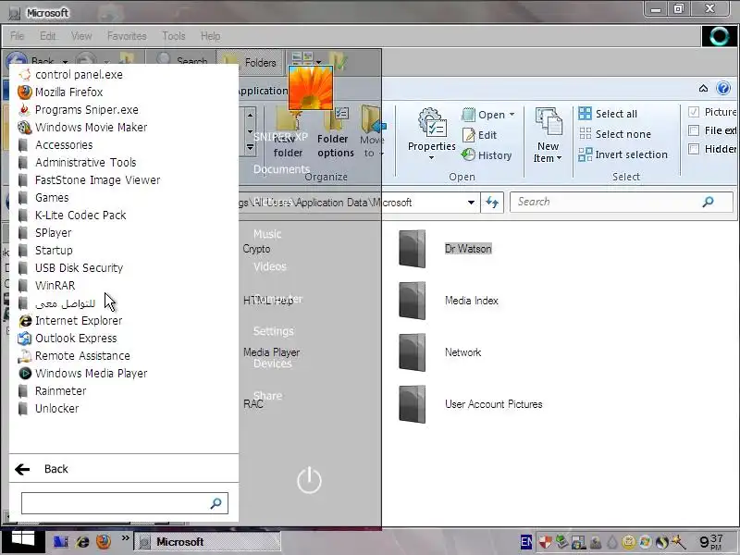Viewport: 740px width, 555px height.
Task: Open Programs Sniper.exe entry
Action: pos(79,109)
